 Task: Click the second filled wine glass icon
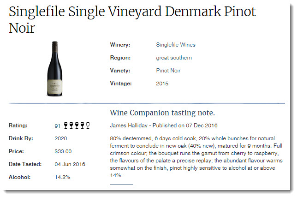point(71,125)
